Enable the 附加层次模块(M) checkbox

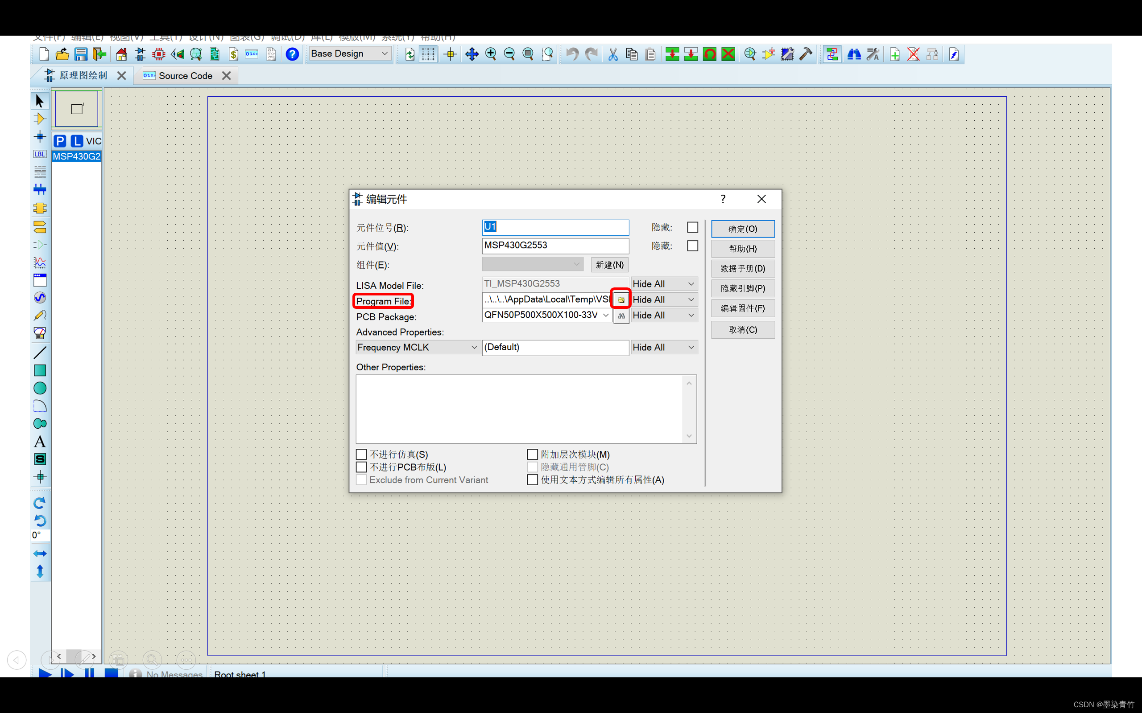tap(532, 454)
